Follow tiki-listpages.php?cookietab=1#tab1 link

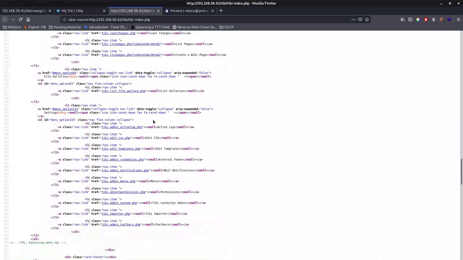point(131,44)
